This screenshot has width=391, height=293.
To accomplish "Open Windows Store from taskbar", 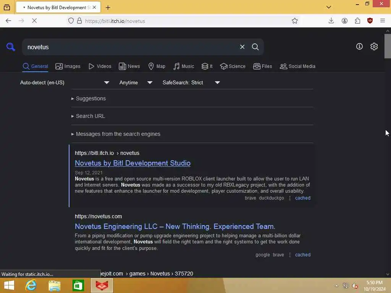I will [78, 285].
